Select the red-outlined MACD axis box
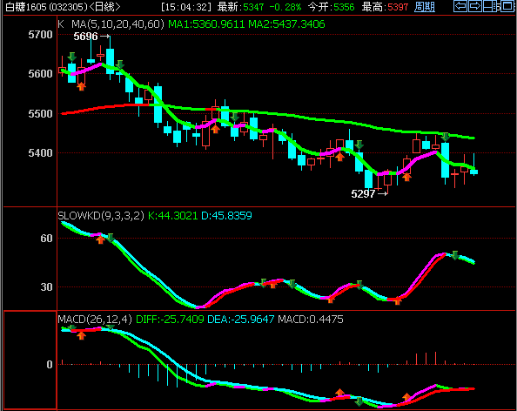517x411 pixels. pos(30,360)
